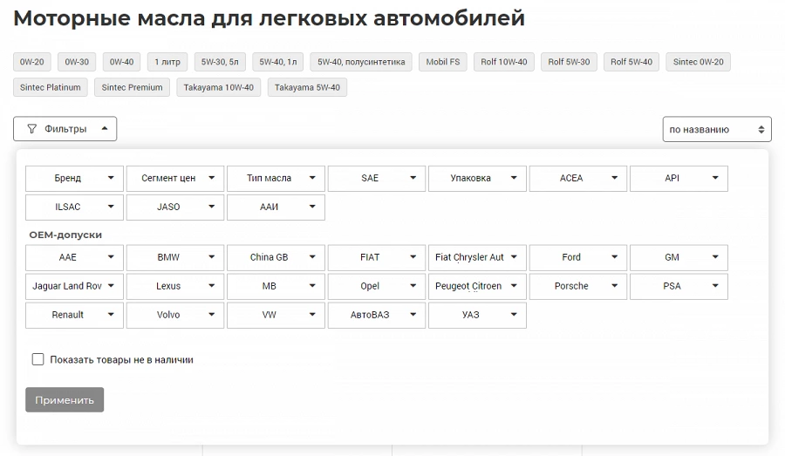Open the Jaguar Land Rov approval dropdown
The height and width of the screenshot is (456, 785).
(x=75, y=286)
